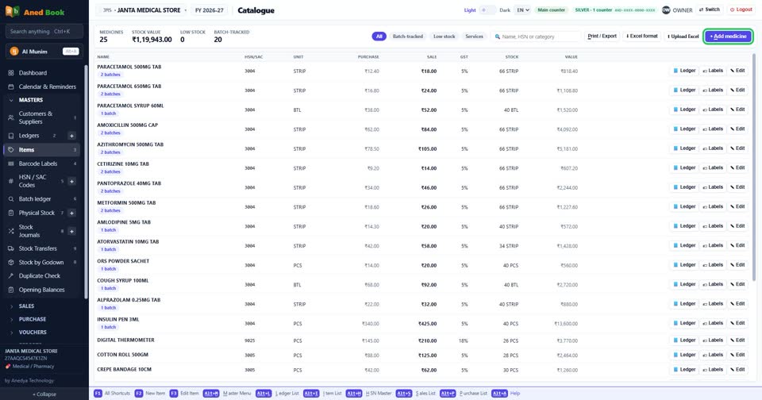Click Master Menu shortcut in bottom bar
This screenshot has height=400, width=762.
coord(228,393)
